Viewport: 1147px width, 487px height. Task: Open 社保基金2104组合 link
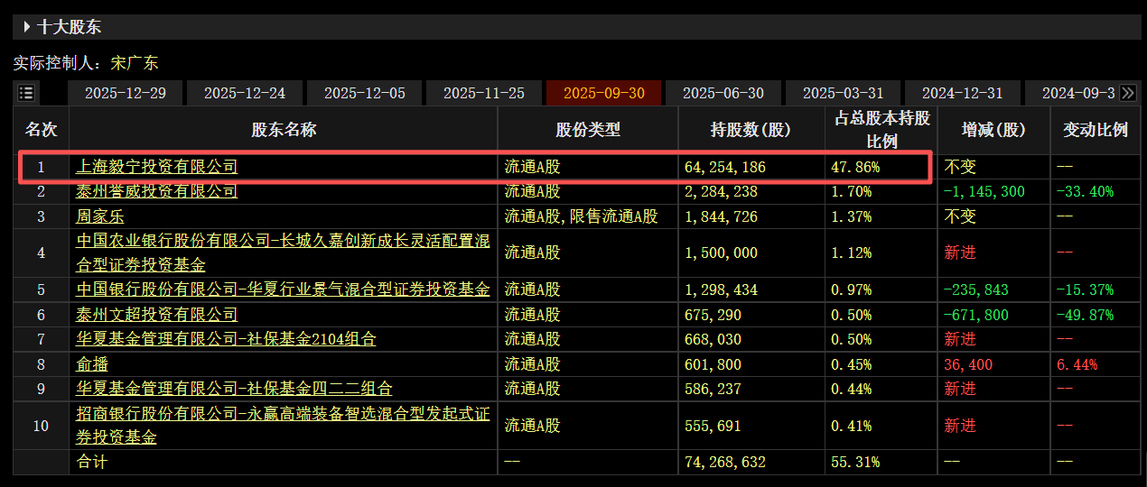[x=226, y=339]
